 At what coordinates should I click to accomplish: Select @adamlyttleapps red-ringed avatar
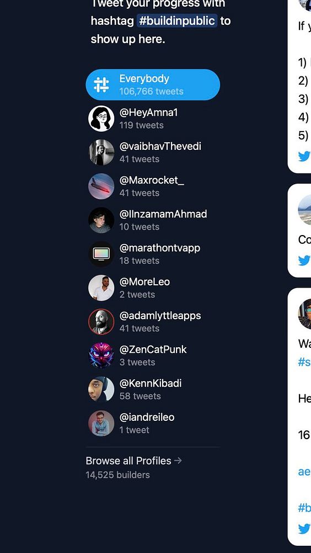(x=101, y=322)
